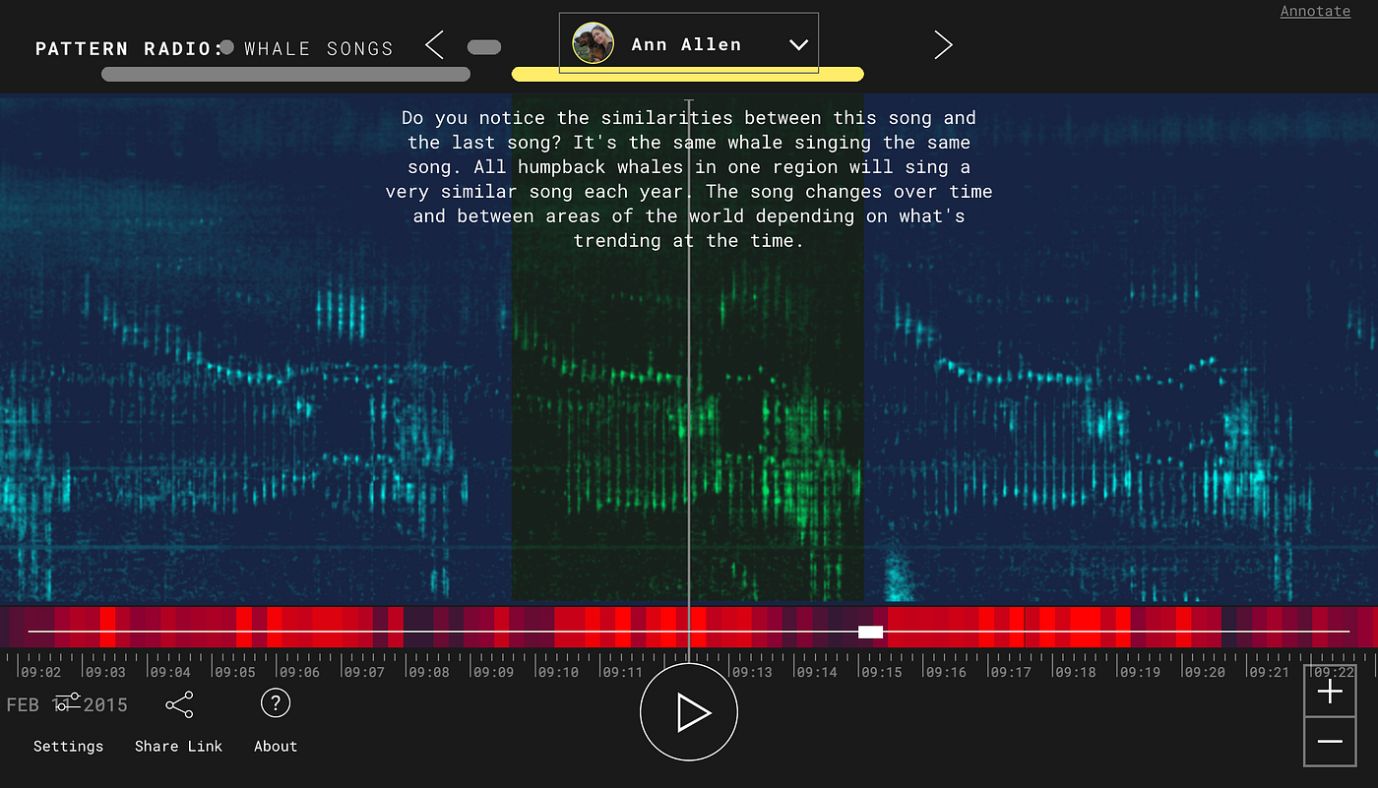Expand the Ann Allen dropdown chevron
Image resolution: width=1378 pixels, height=788 pixels.
click(798, 45)
